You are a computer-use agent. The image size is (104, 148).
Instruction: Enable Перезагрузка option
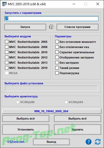[x=57, y=73]
